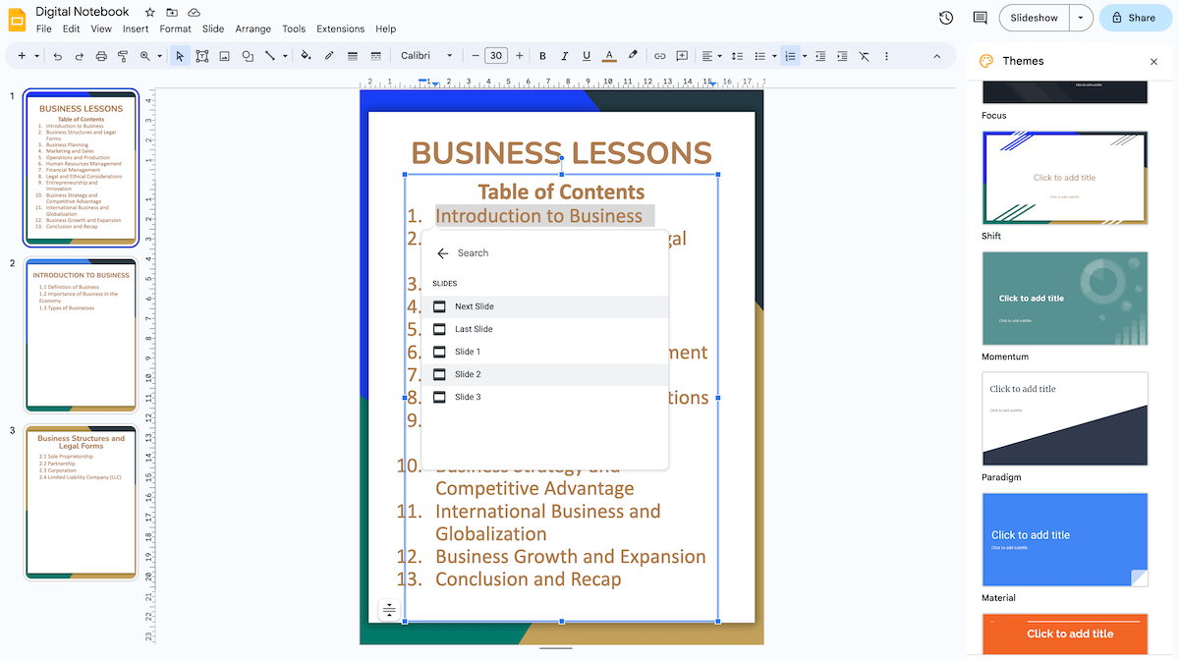The height and width of the screenshot is (660, 1179).
Task: Click the Insert image icon
Action: point(224,56)
